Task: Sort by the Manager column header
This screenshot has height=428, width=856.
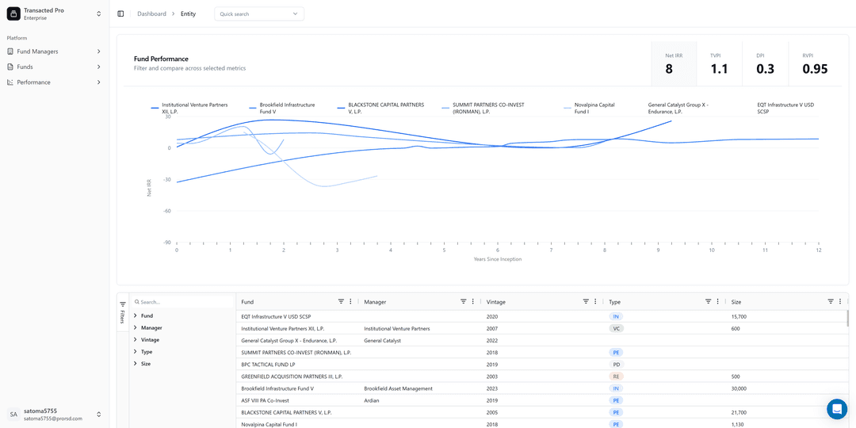Action: [x=375, y=302]
